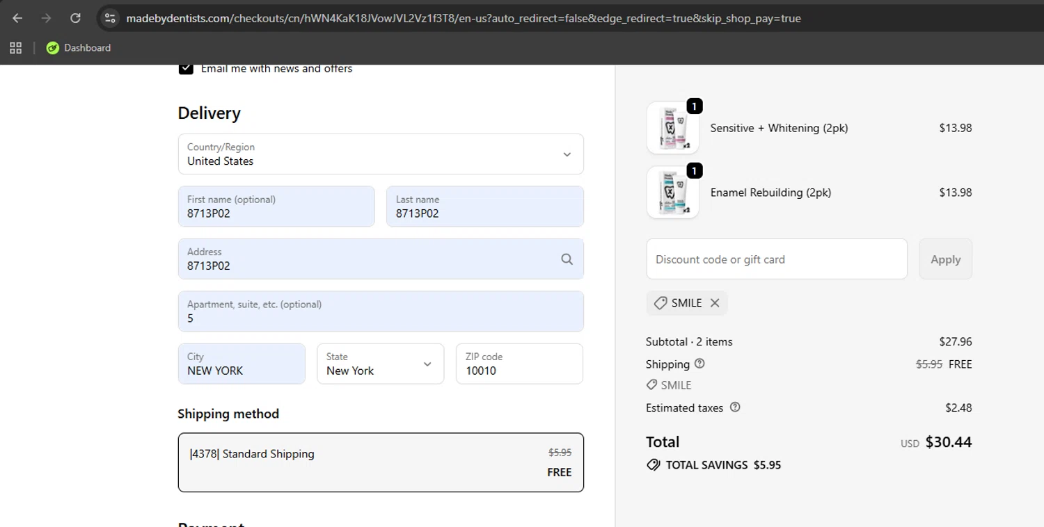Click the Sensitive + Whitening (2pk) name
The height and width of the screenshot is (527, 1044).
[779, 128]
